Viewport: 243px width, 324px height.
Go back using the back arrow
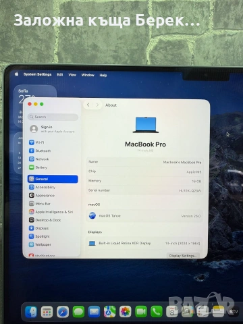click(88, 105)
